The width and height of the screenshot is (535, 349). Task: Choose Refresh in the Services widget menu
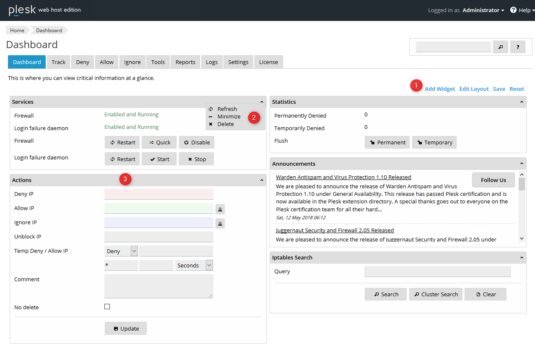tap(227, 109)
